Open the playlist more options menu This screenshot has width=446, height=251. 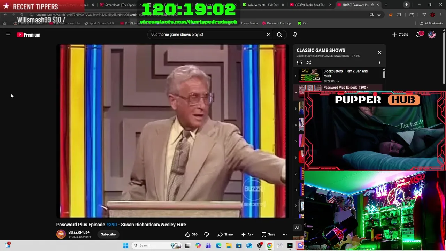tap(380, 63)
